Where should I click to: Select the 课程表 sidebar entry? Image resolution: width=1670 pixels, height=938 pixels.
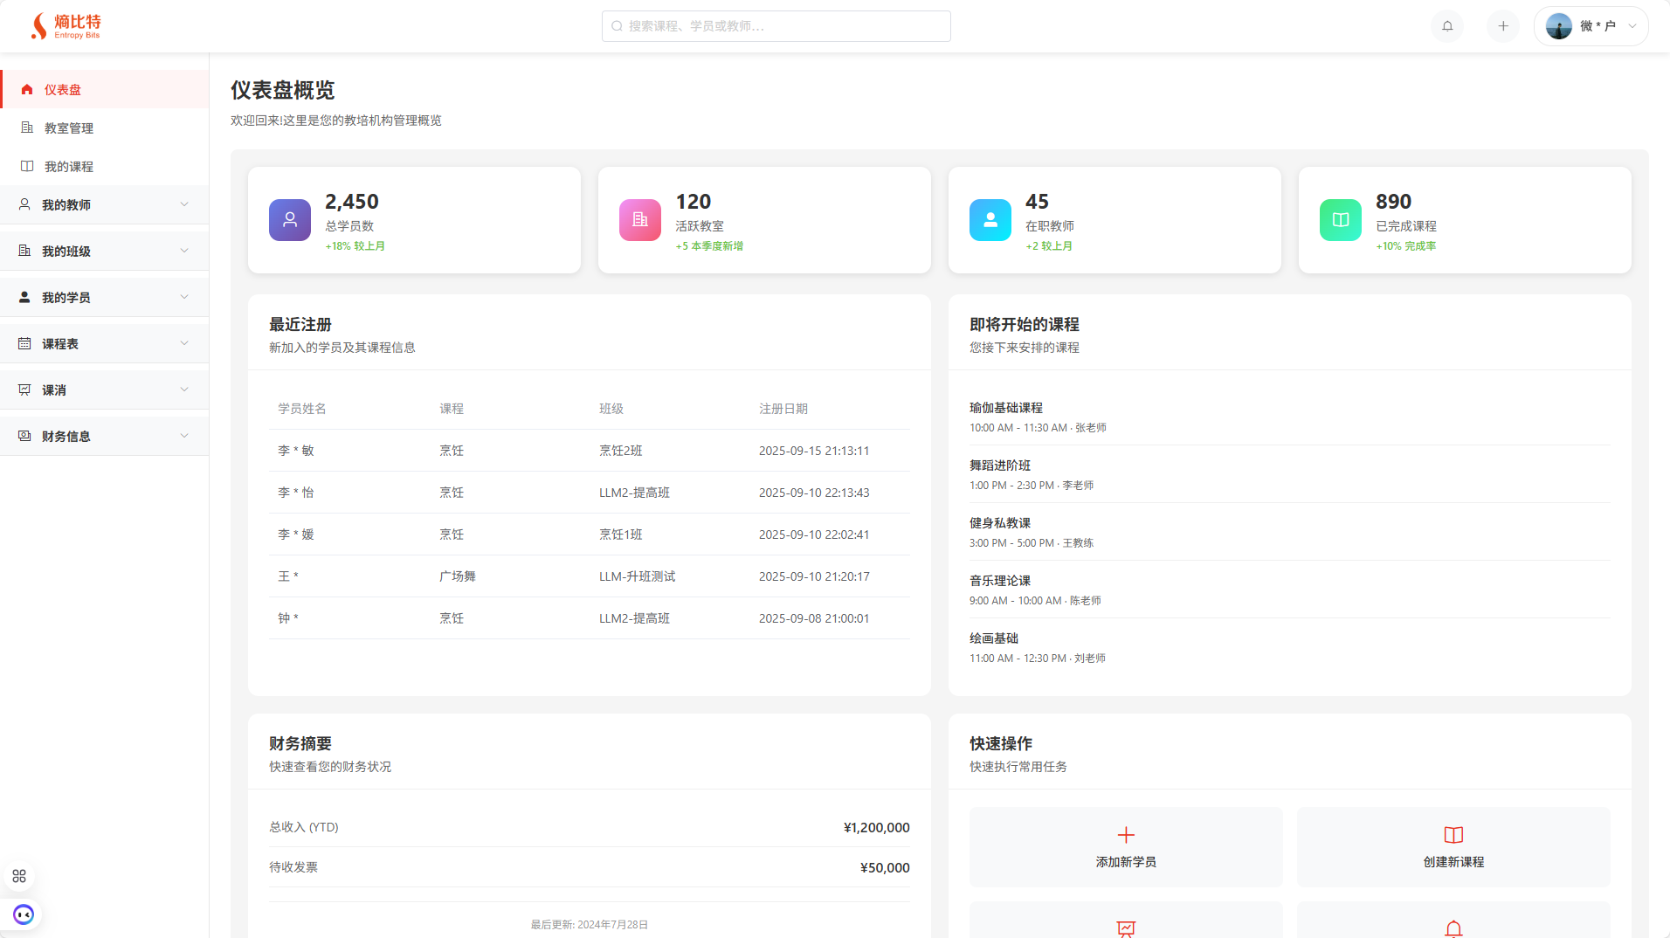coord(61,343)
